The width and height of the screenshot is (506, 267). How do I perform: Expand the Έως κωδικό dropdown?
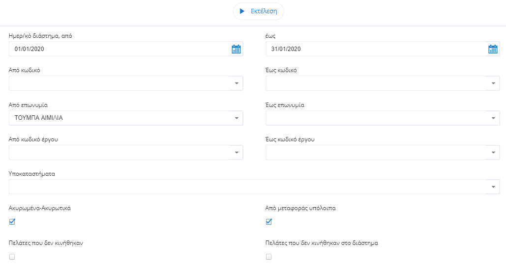coord(493,83)
